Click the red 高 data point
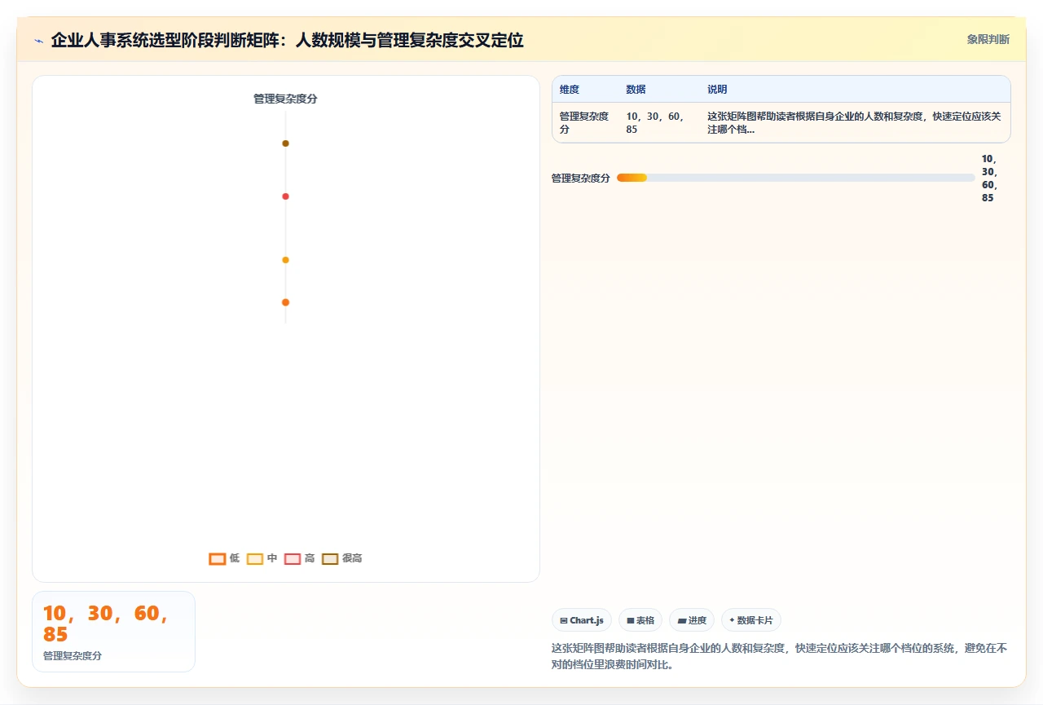1043x705 pixels. tap(285, 196)
